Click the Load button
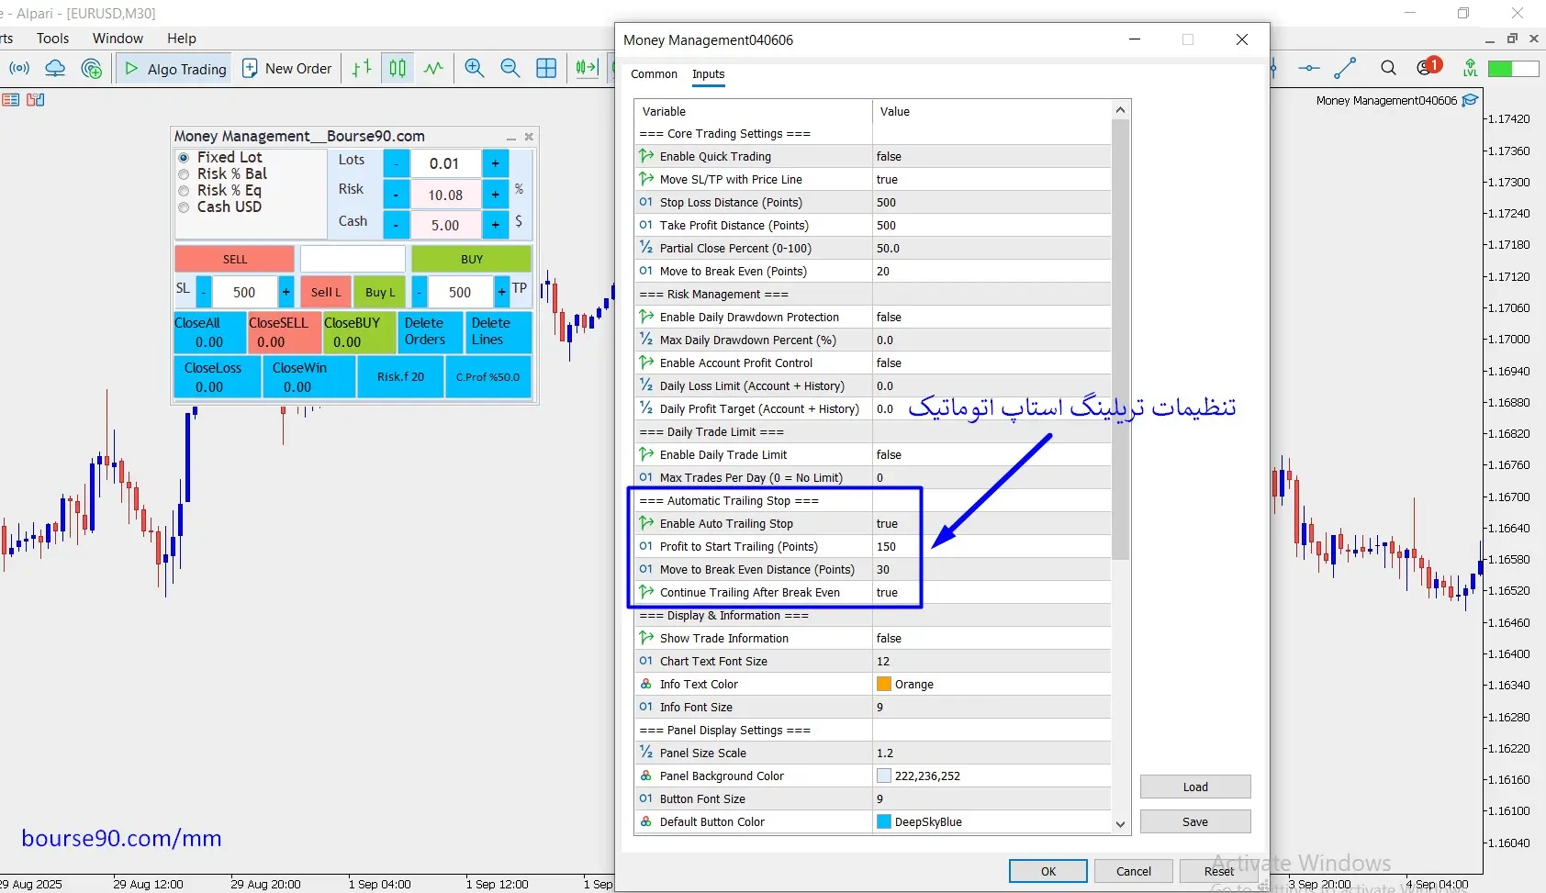 pos(1194,787)
